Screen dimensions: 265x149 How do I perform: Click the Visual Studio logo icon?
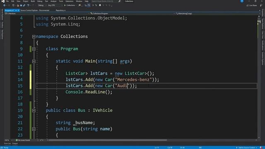point(3,1)
